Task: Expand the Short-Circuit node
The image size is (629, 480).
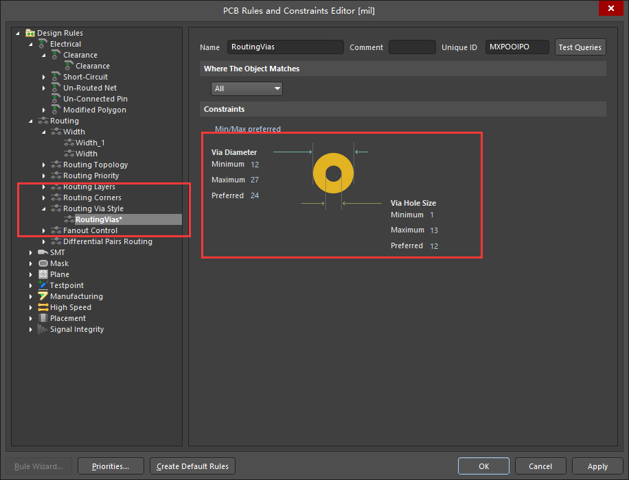Action: 44,77
